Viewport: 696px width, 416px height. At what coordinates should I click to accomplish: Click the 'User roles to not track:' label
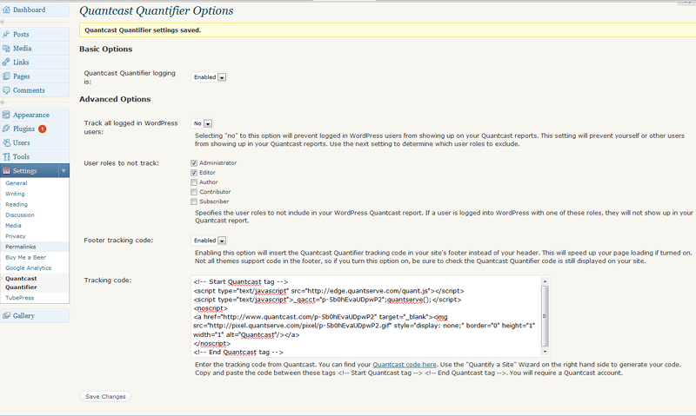click(x=121, y=163)
